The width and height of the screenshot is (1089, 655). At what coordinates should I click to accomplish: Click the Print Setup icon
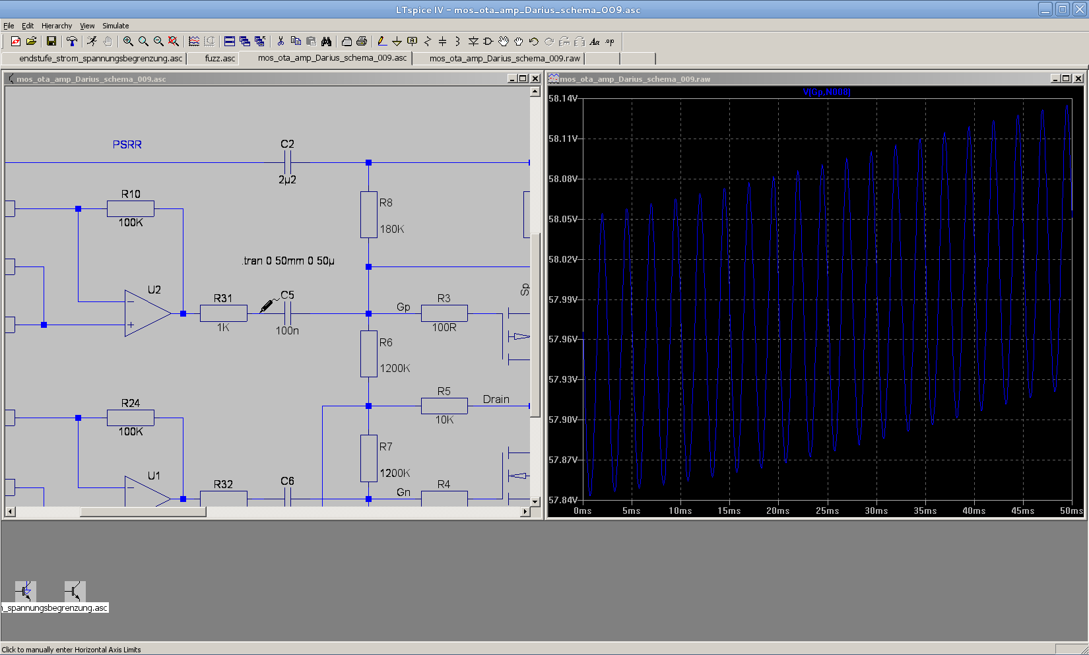[346, 41]
